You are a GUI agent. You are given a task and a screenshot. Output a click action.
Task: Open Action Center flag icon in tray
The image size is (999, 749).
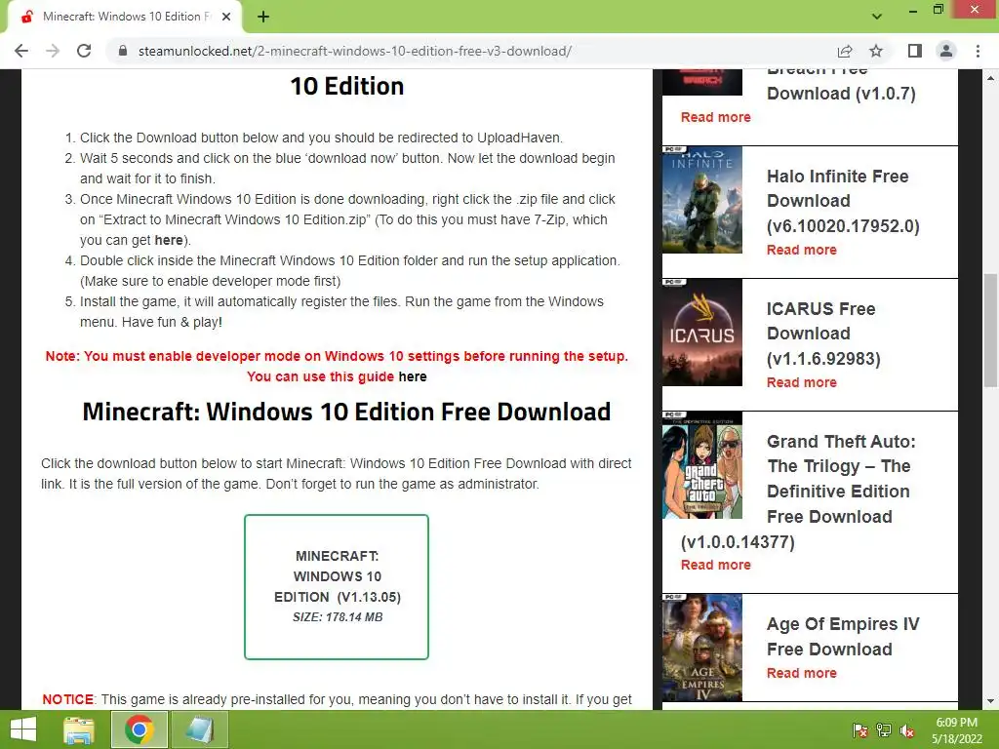859,729
